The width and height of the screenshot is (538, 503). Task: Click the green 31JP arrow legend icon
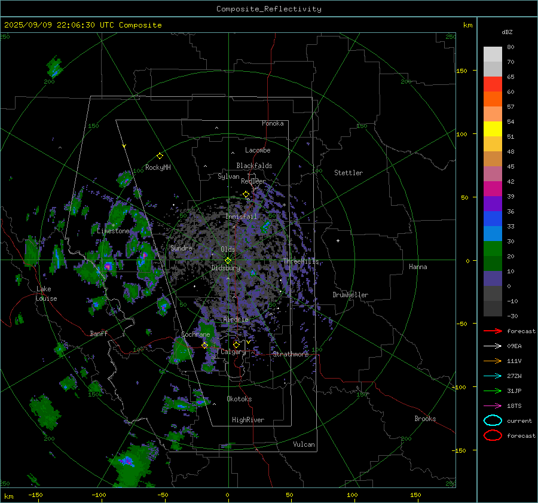(x=493, y=391)
